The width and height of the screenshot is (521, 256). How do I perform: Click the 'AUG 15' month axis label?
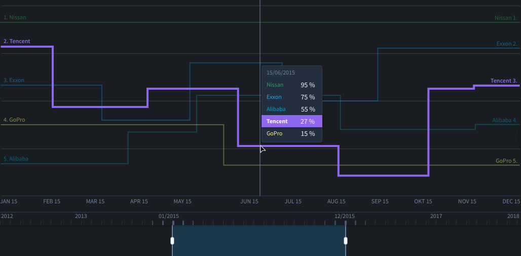[x=336, y=202]
